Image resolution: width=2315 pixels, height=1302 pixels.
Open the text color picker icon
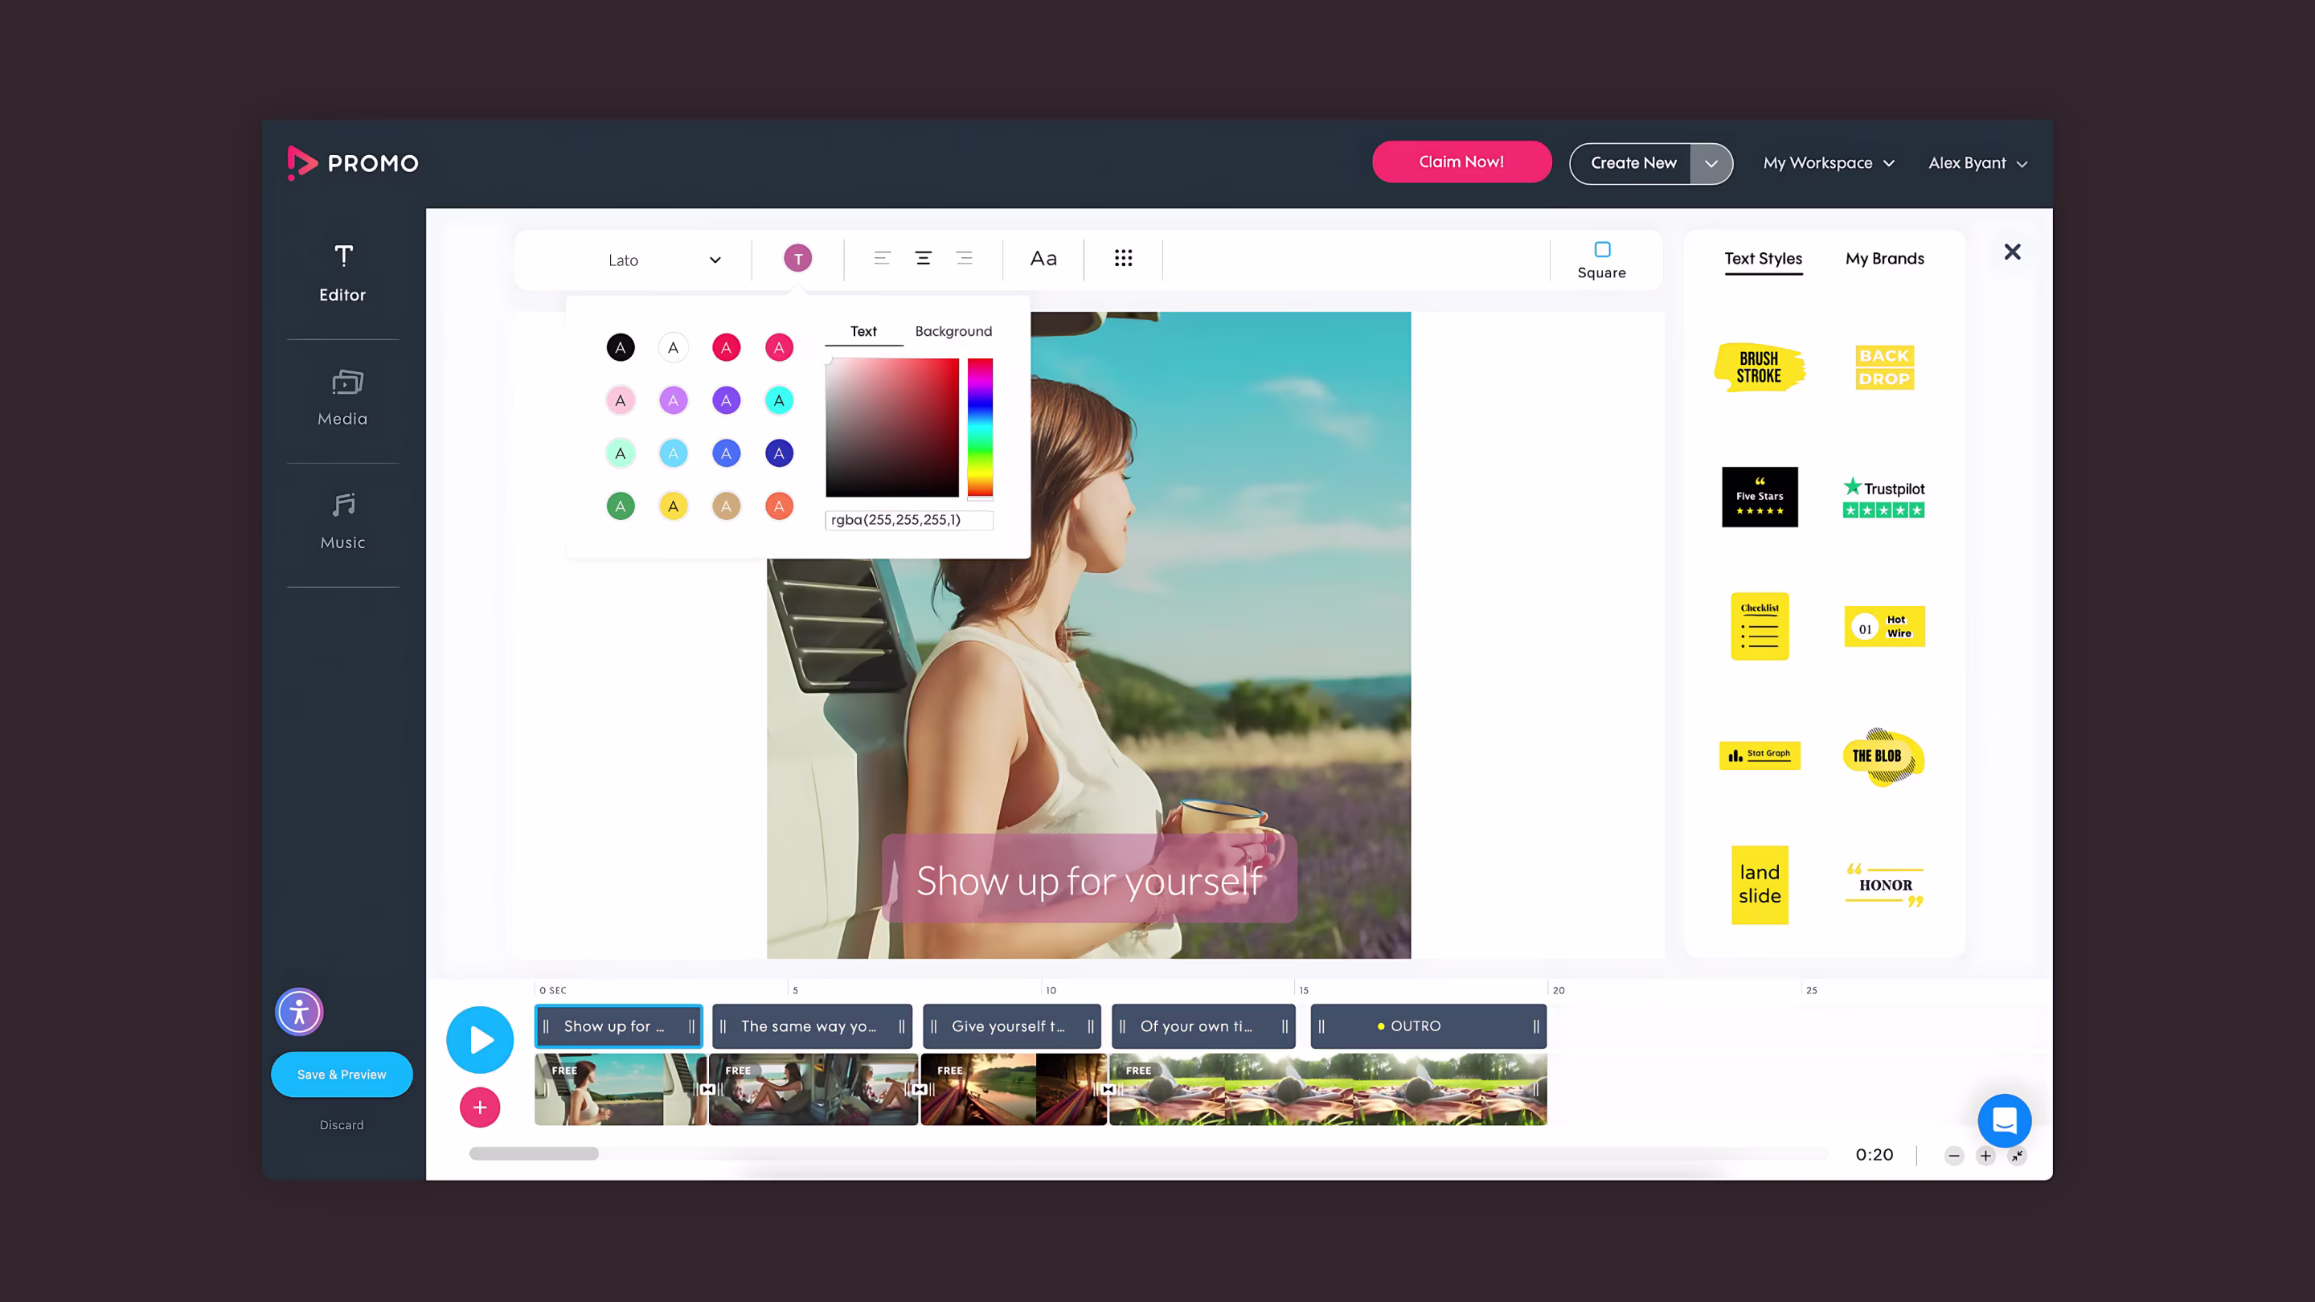coord(797,259)
